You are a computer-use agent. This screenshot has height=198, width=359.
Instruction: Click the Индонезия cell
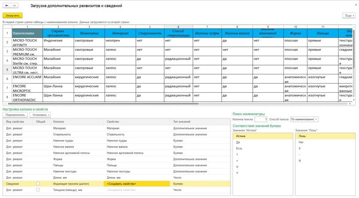pos(58,42)
